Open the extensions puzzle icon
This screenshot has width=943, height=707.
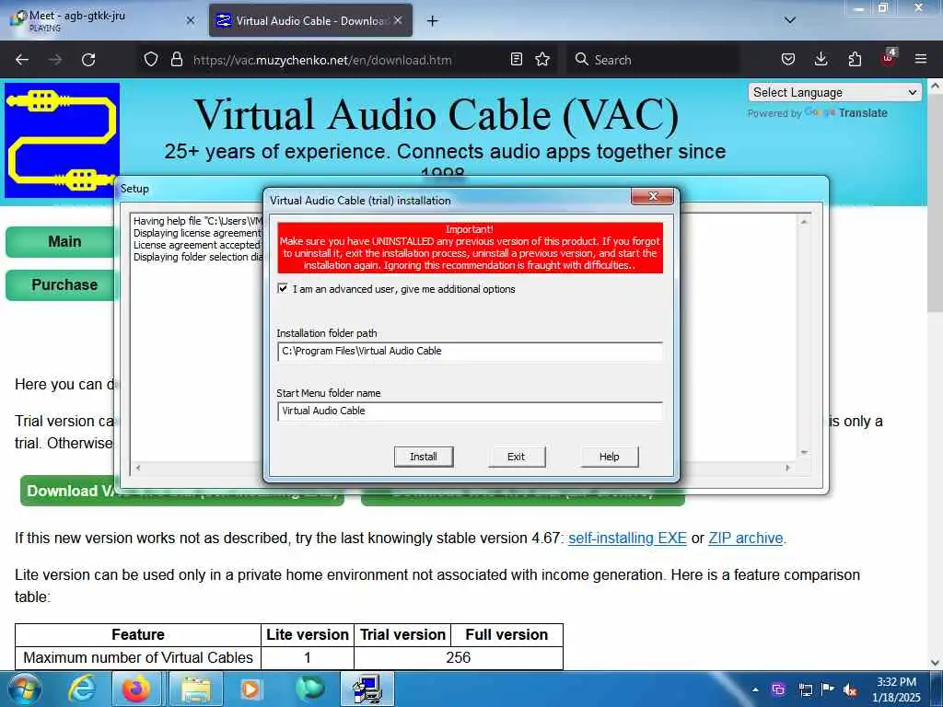pos(855,59)
